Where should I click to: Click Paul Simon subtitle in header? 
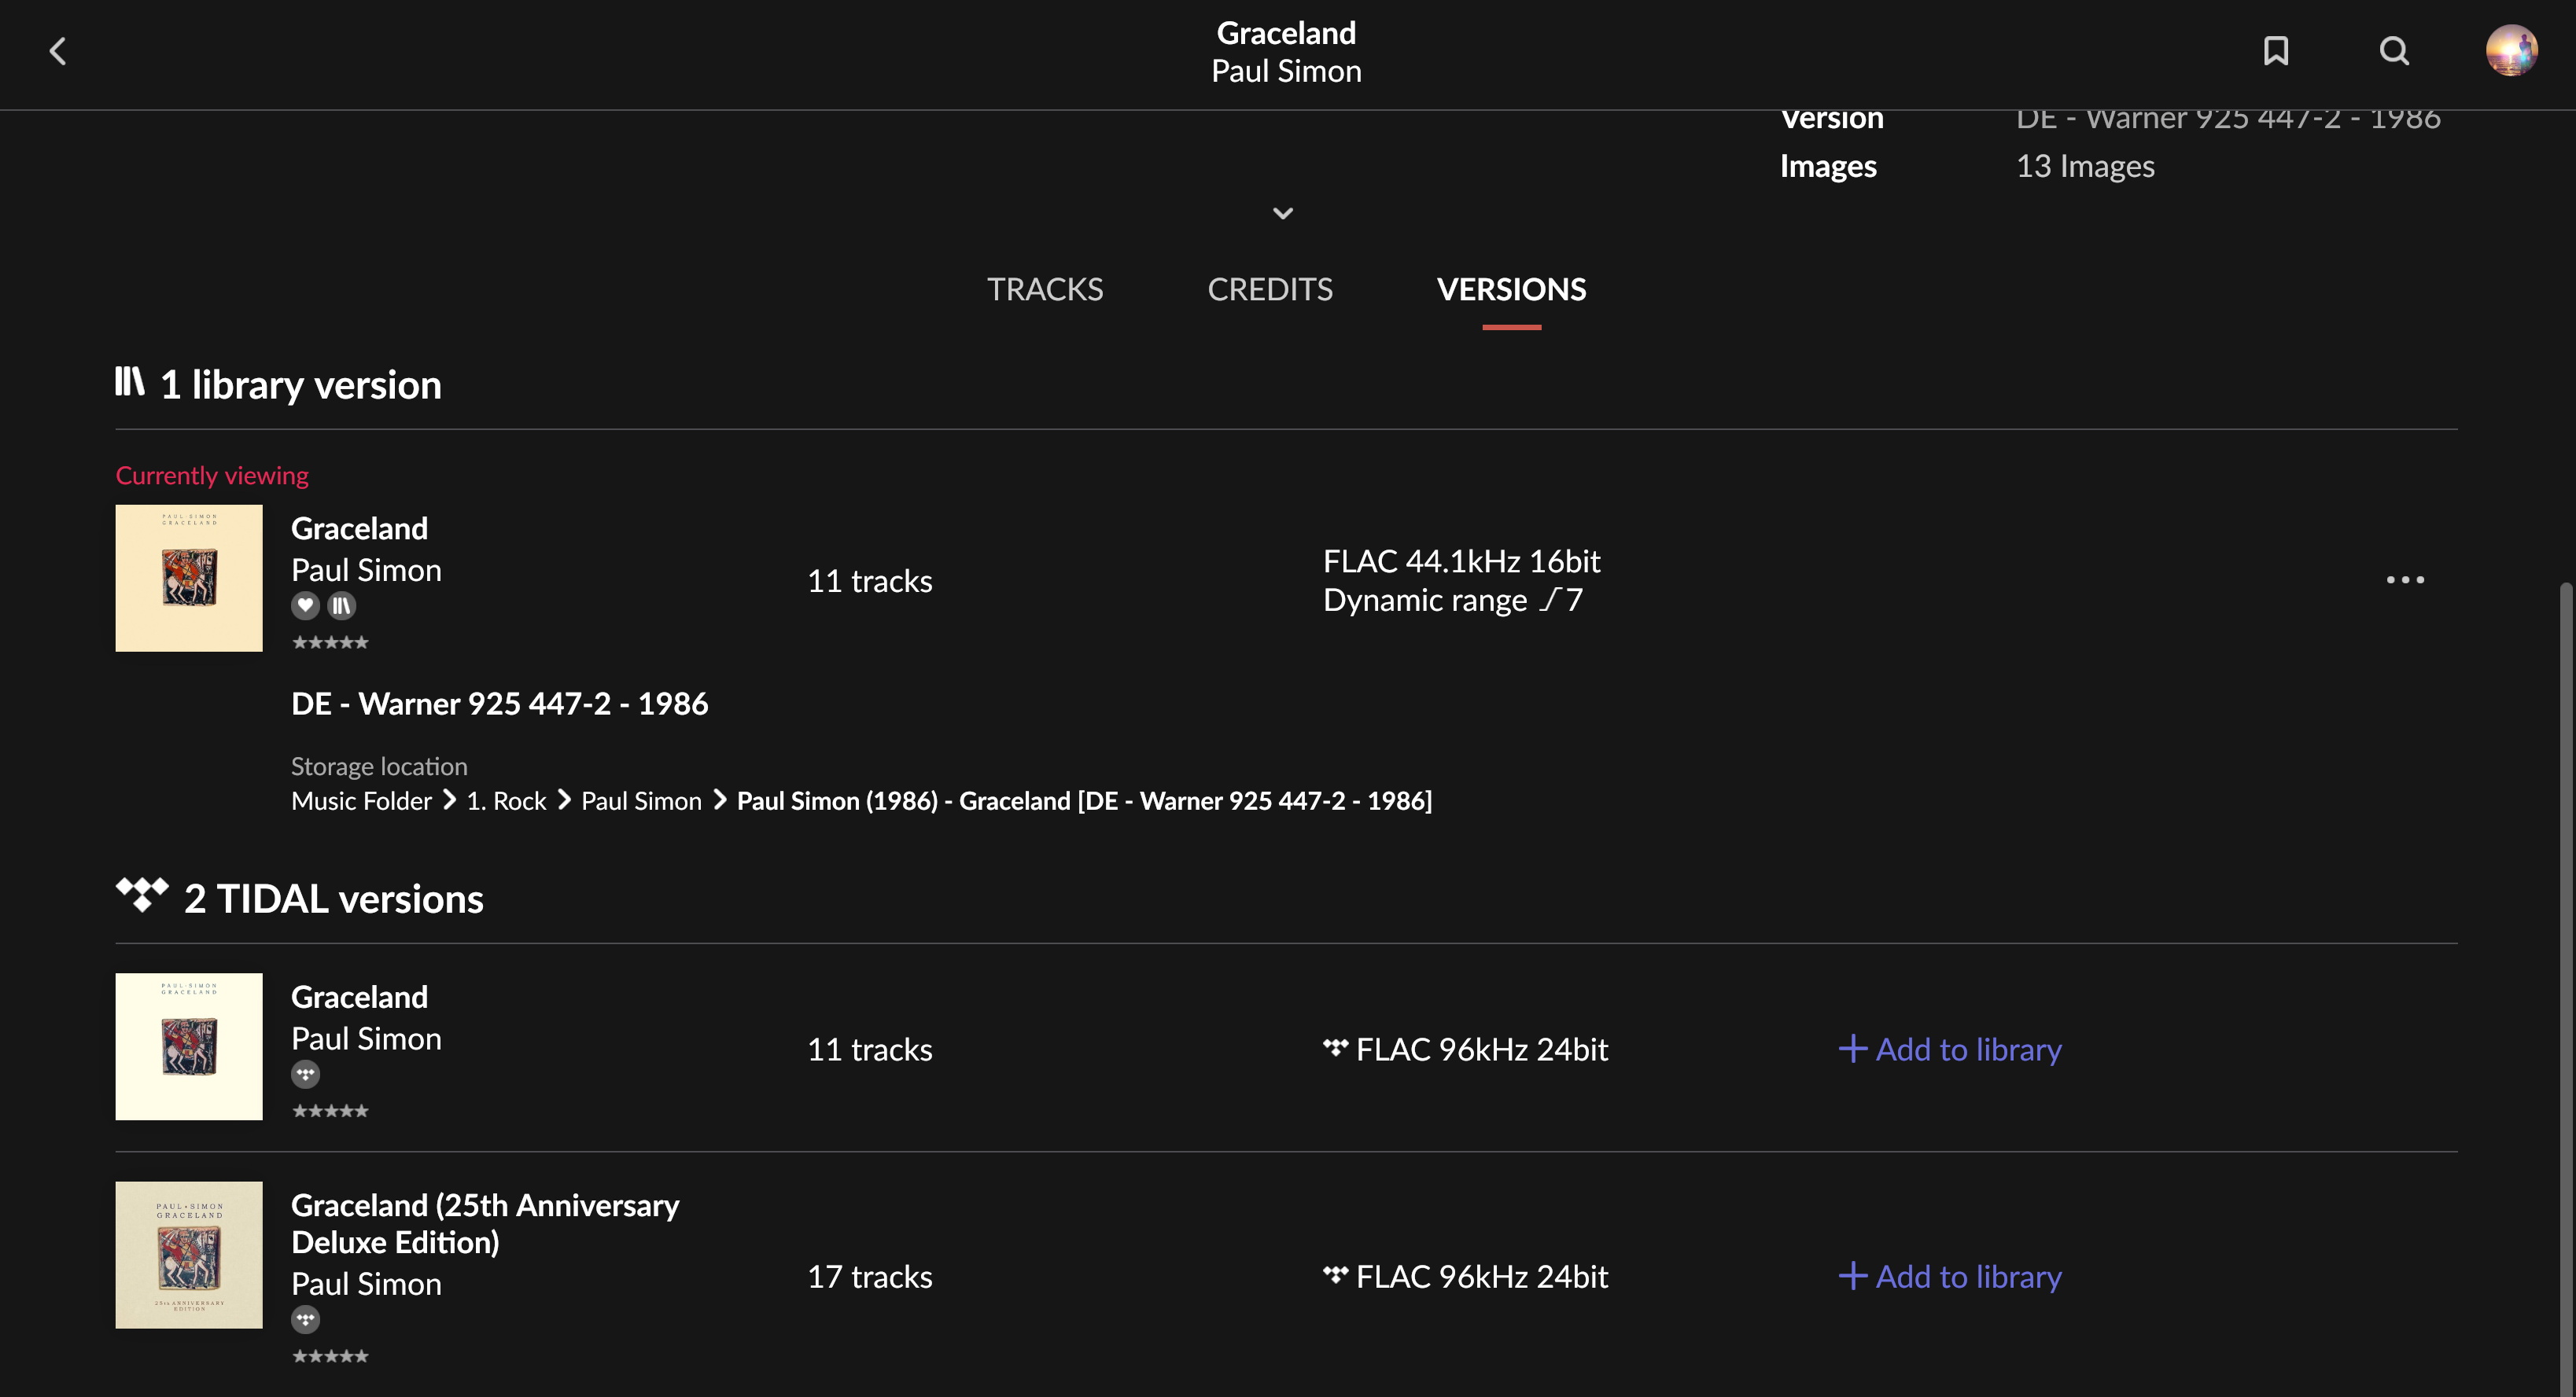pyautogui.click(x=1286, y=71)
